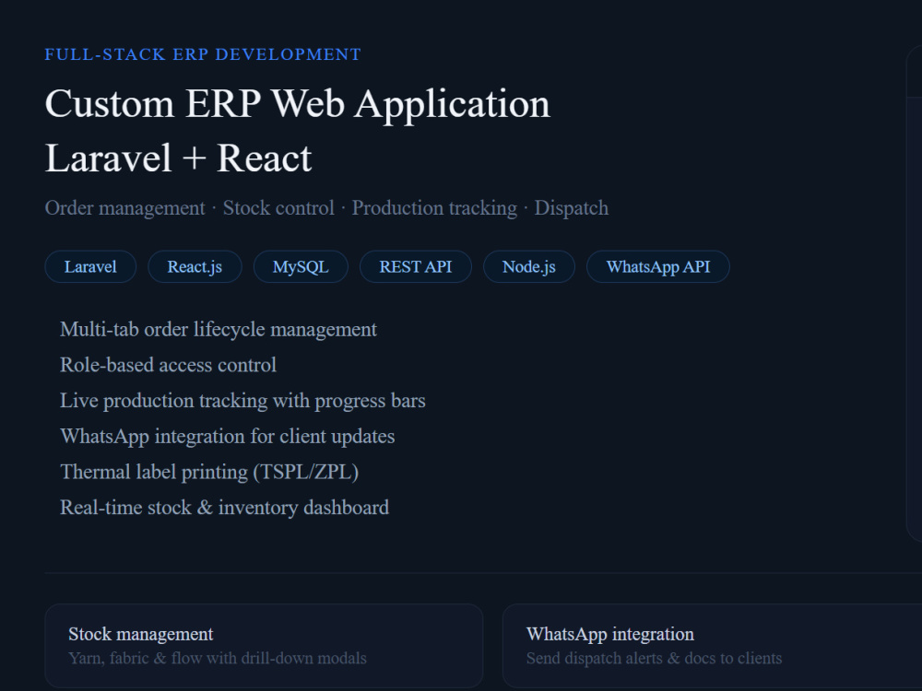Click the 'Laravel + React' heading line
Viewport: 922px width, 691px height.
coord(178,158)
